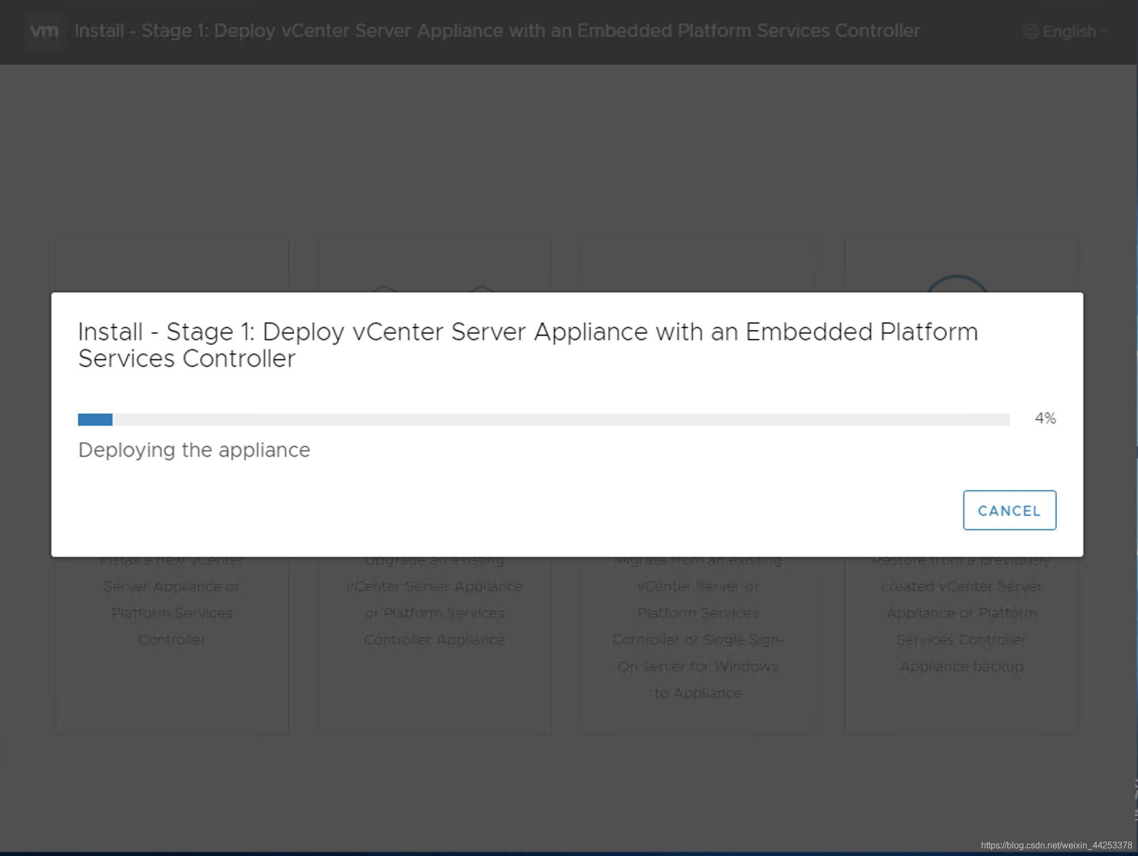Click the CANCEL button in the deploy dialog

coord(1009,510)
